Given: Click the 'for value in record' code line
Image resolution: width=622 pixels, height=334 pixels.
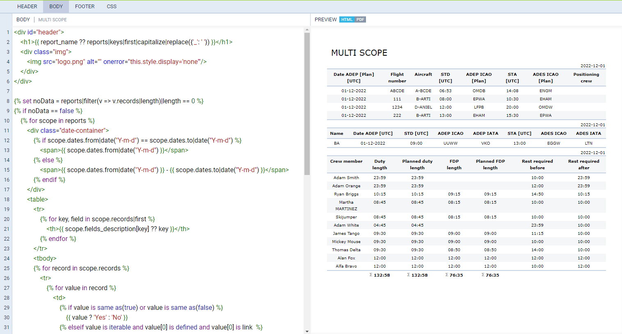Looking at the screenshot, I should pos(82,288).
